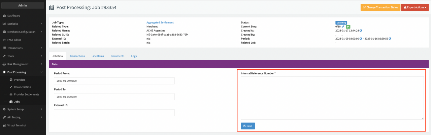This screenshot has width=431, height=135.
Task: Click the globe icon next to Created At
Action: tap(361, 30)
